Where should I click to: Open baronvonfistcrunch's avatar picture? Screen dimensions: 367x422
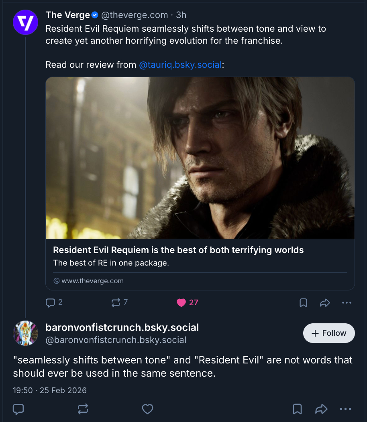(x=25, y=333)
